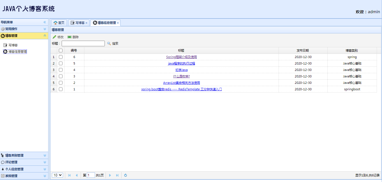The image size is (382, 182).
Task: Open the page size dropdown showing 10
Action: point(57,175)
